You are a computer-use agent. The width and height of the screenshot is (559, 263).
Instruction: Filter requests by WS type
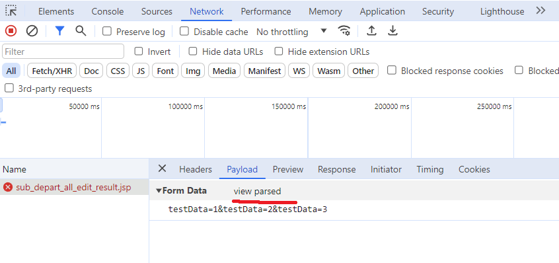299,71
